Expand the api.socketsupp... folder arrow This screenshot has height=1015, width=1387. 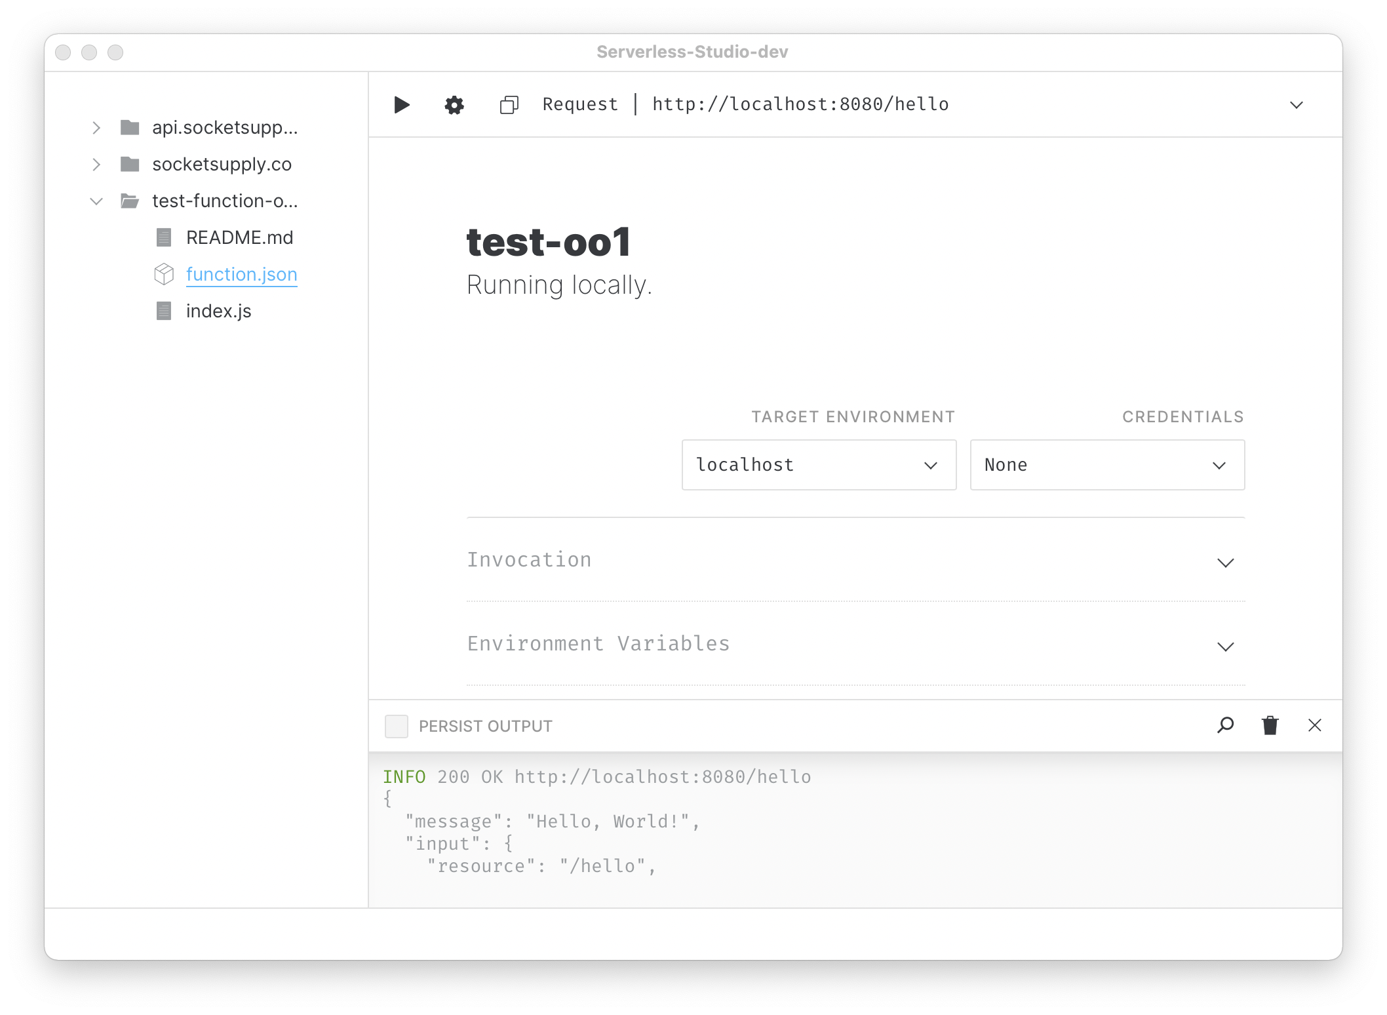(96, 127)
